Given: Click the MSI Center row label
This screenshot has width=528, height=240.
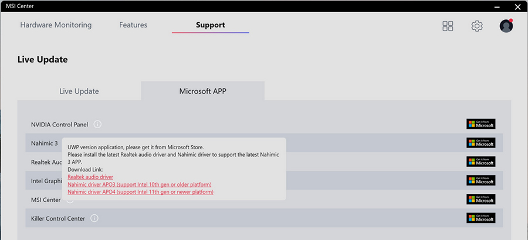Looking at the screenshot, I should pyautogui.click(x=46, y=200).
